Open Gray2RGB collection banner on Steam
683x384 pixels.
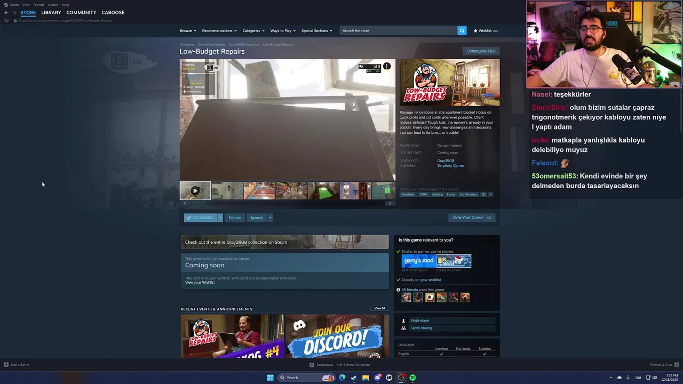click(x=284, y=242)
